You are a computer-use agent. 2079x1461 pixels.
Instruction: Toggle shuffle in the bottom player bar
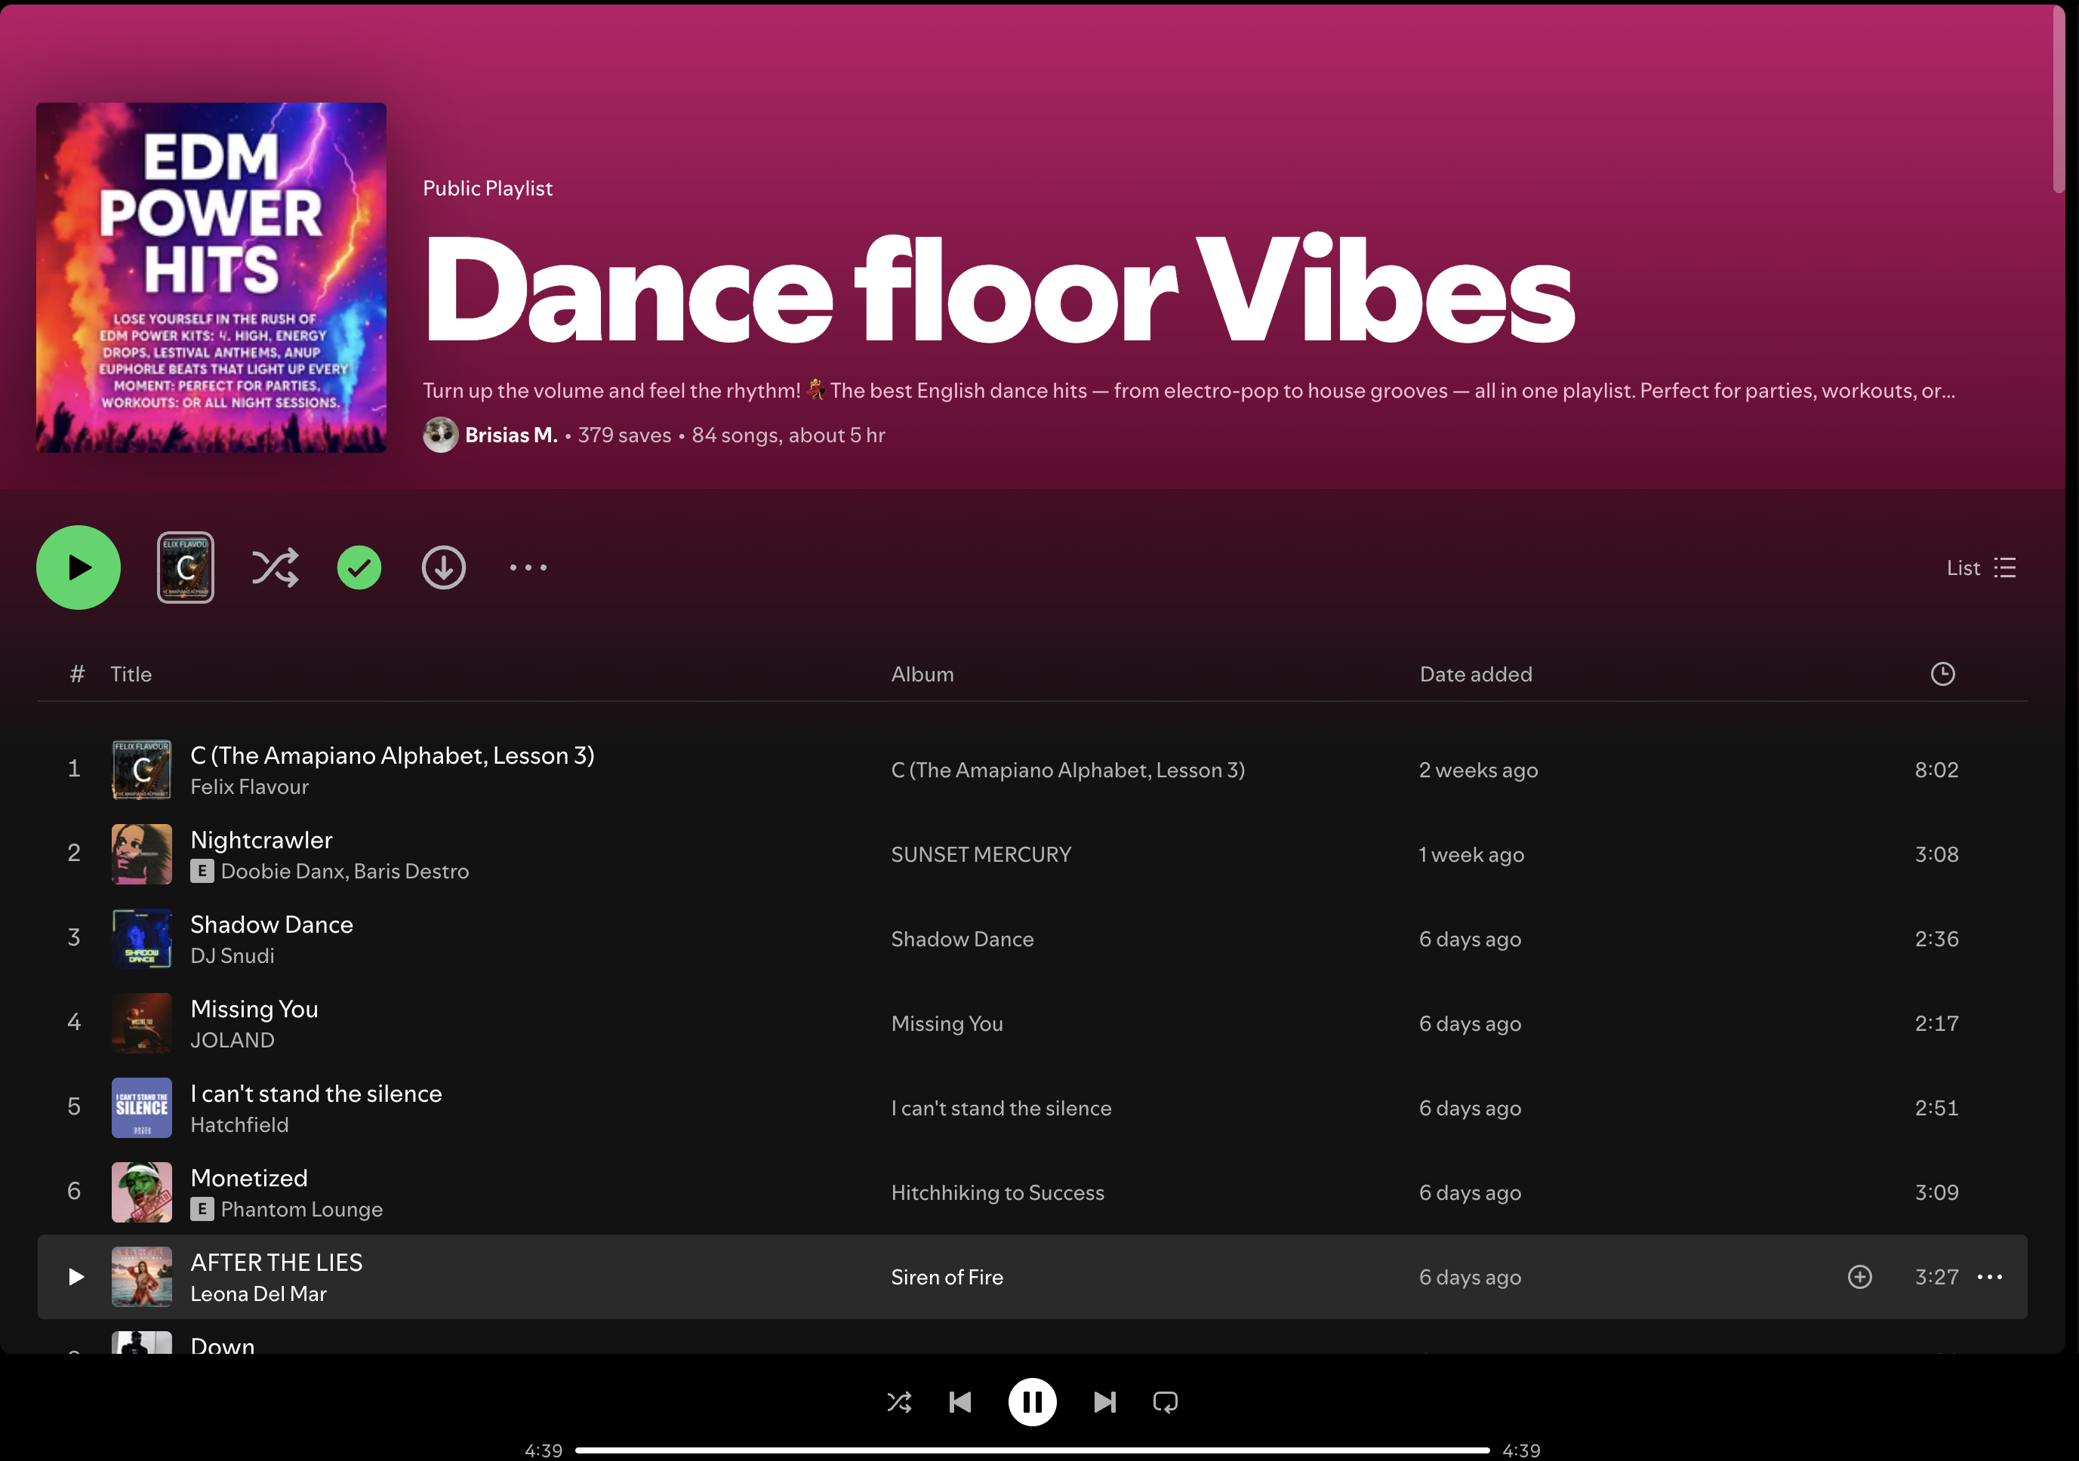[x=898, y=1402]
